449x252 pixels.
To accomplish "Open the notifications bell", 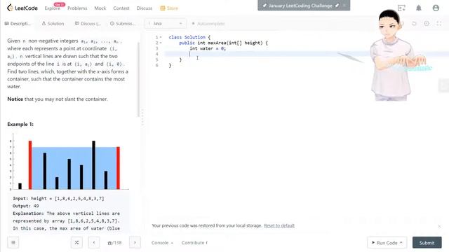I will tap(419, 8).
